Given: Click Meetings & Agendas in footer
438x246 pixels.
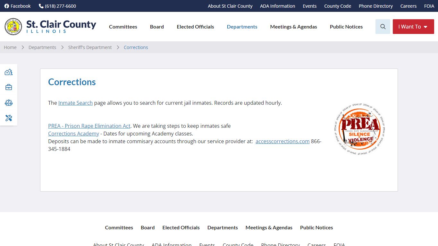Looking at the screenshot, I should [x=269, y=227].
